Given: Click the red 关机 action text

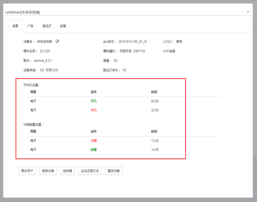Looking at the screenshot, I should tap(94, 110).
